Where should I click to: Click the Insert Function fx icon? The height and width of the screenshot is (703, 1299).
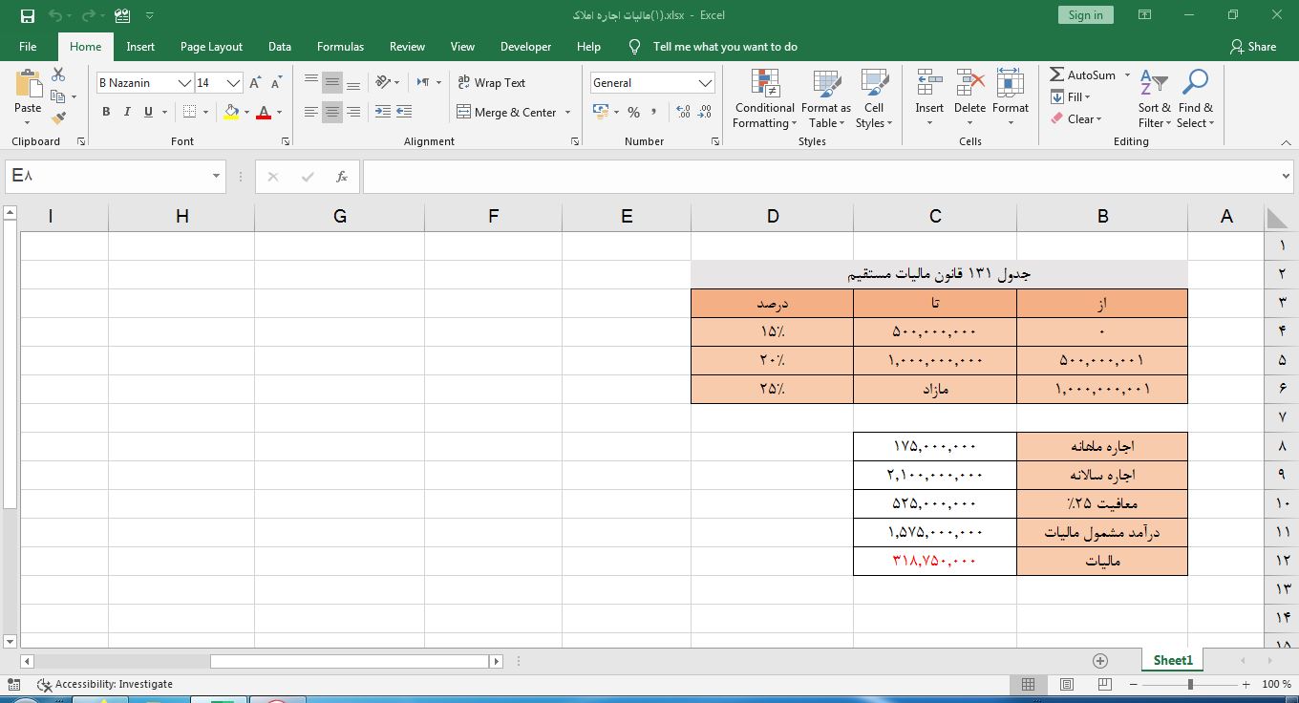tap(341, 177)
